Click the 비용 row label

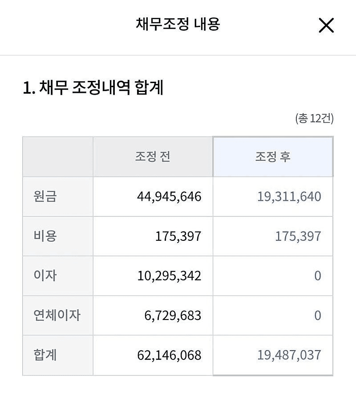45,236
